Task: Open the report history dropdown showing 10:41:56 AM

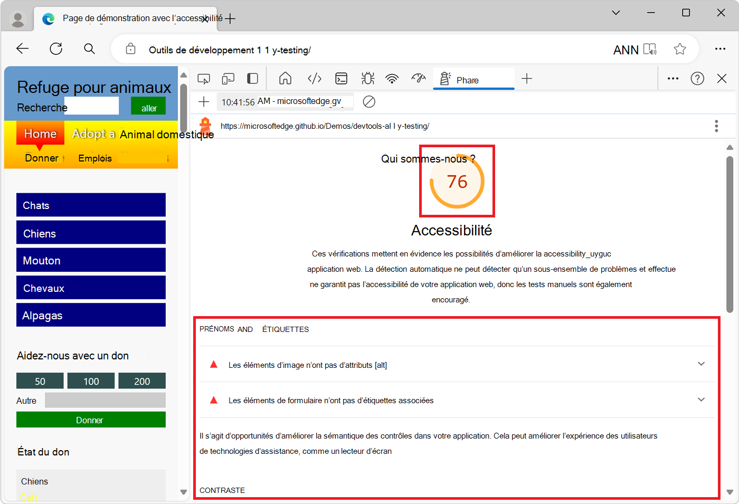Action: tap(285, 102)
